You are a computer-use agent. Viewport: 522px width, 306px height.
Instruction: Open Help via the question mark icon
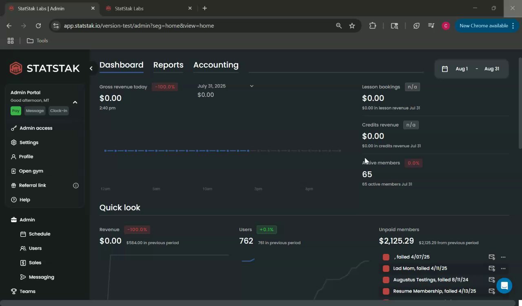click(14, 200)
